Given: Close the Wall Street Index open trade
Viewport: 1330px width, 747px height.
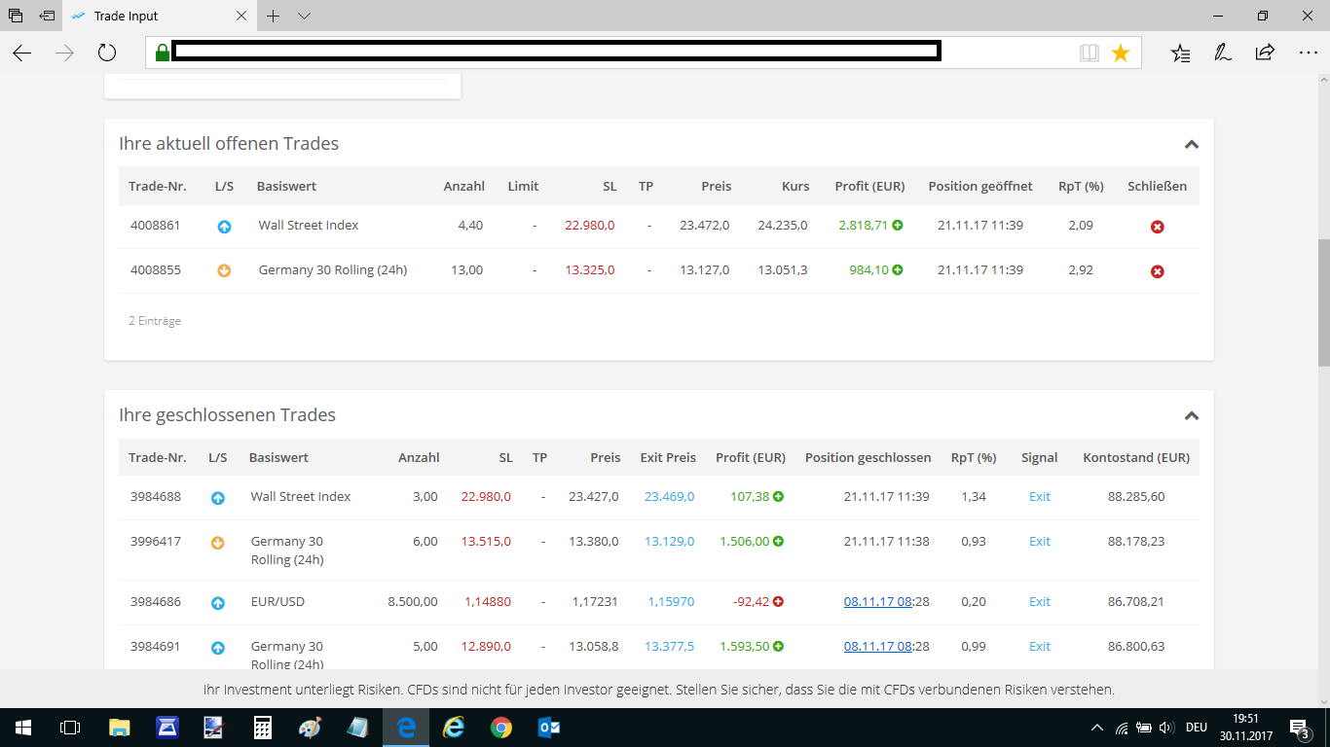Looking at the screenshot, I should click(x=1157, y=227).
